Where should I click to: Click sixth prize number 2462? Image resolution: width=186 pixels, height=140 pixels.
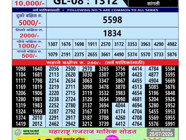click(54, 124)
